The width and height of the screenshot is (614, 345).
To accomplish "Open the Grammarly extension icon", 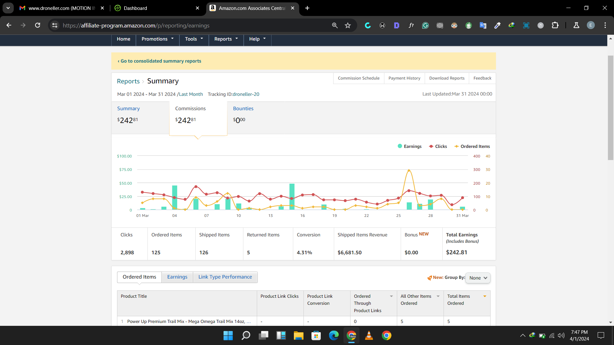I will (425, 25).
